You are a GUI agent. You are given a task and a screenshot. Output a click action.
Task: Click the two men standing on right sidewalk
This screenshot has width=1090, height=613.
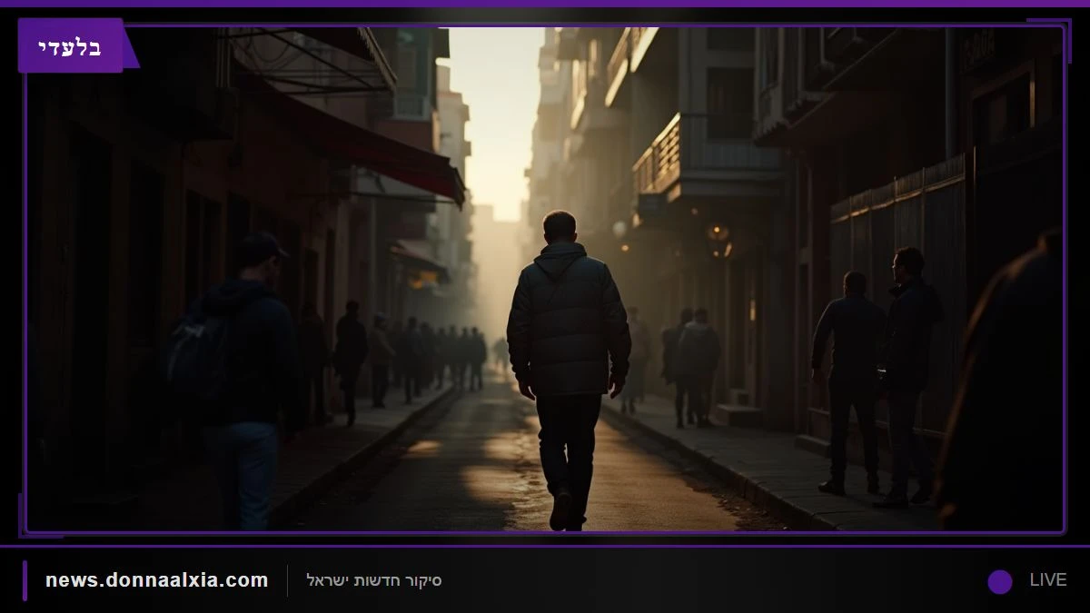point(875,374)
